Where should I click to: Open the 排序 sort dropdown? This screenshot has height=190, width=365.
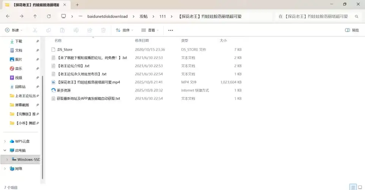pyautogui.click(x=124, y=30)
